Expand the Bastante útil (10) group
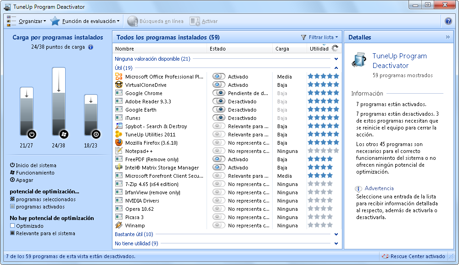The height and width of the screenshot is (265, 459). coord(336,234)
